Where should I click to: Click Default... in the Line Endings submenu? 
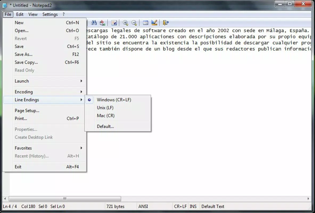pos(118,126)
